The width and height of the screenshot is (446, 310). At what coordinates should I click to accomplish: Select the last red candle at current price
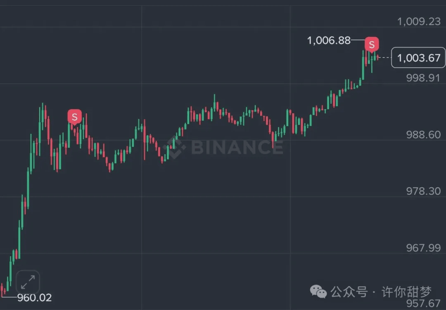pyautogui.click(x=377, y=57)
